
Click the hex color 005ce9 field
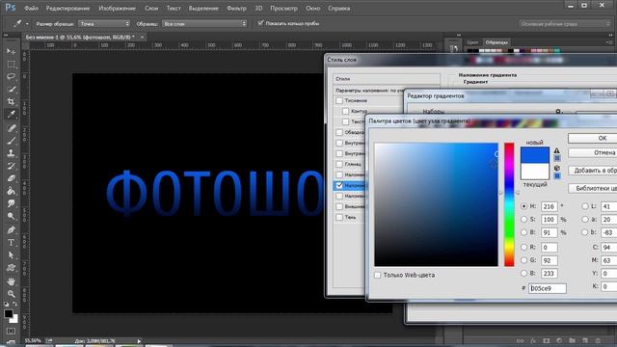[x=548, y=288]
